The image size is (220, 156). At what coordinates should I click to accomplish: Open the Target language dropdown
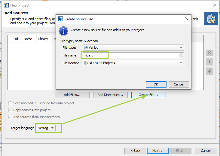tap(46, 128)
